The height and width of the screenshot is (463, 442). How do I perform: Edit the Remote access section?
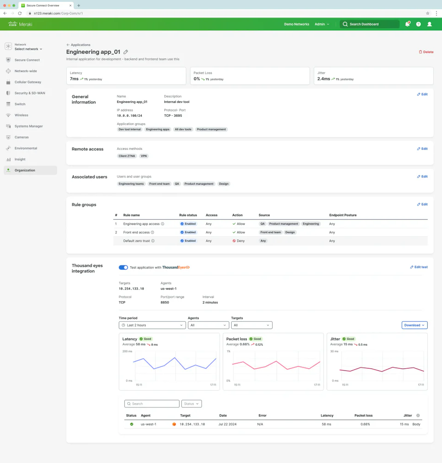422,149
